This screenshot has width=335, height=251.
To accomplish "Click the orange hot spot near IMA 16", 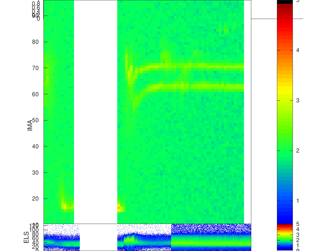I will click(119, 208).
